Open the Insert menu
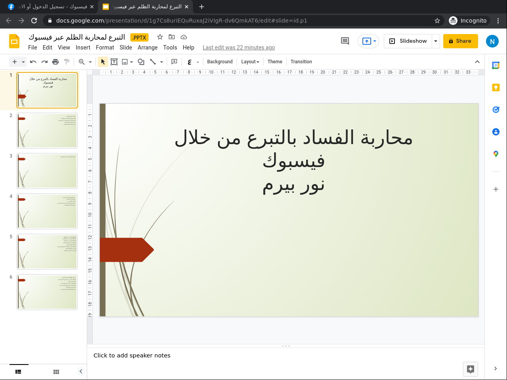This screenshot has width=507, height=380. tap(83, 47)
